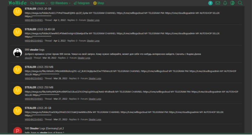Image resolution: width=252 pixels, height=135 pixels.
Task: Click the Stealer Logs forum link in the Apr 3 row
Action: coord(93,20)
